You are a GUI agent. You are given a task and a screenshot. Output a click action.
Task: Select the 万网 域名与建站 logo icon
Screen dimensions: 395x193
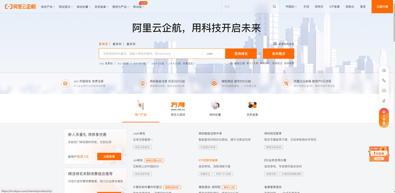tap(178, 106)
